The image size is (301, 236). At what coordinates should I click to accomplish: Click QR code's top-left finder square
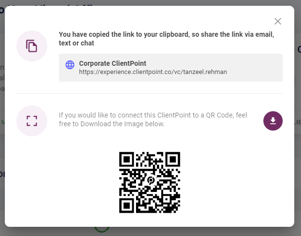[126, 159]
